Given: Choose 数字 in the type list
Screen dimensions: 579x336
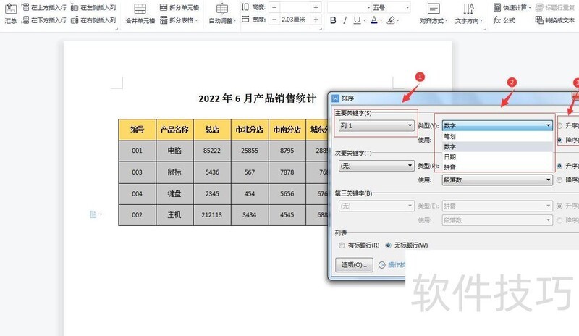Looking at the screenshot, I should pos(497,147).
